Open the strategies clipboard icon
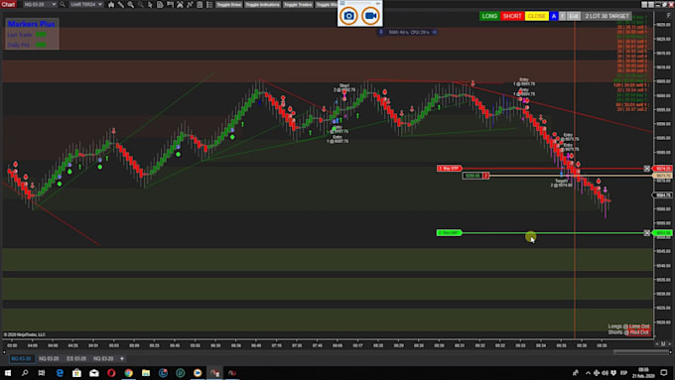Image resolution: width=675 pixels, height=380 pixels. 200,5
